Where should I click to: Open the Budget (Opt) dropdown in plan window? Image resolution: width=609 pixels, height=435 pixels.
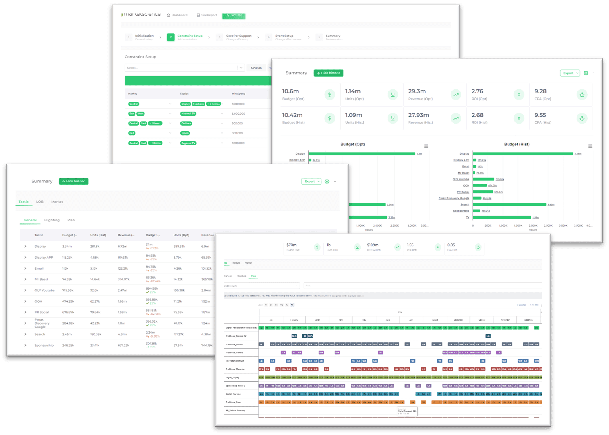tap(262, 286)
